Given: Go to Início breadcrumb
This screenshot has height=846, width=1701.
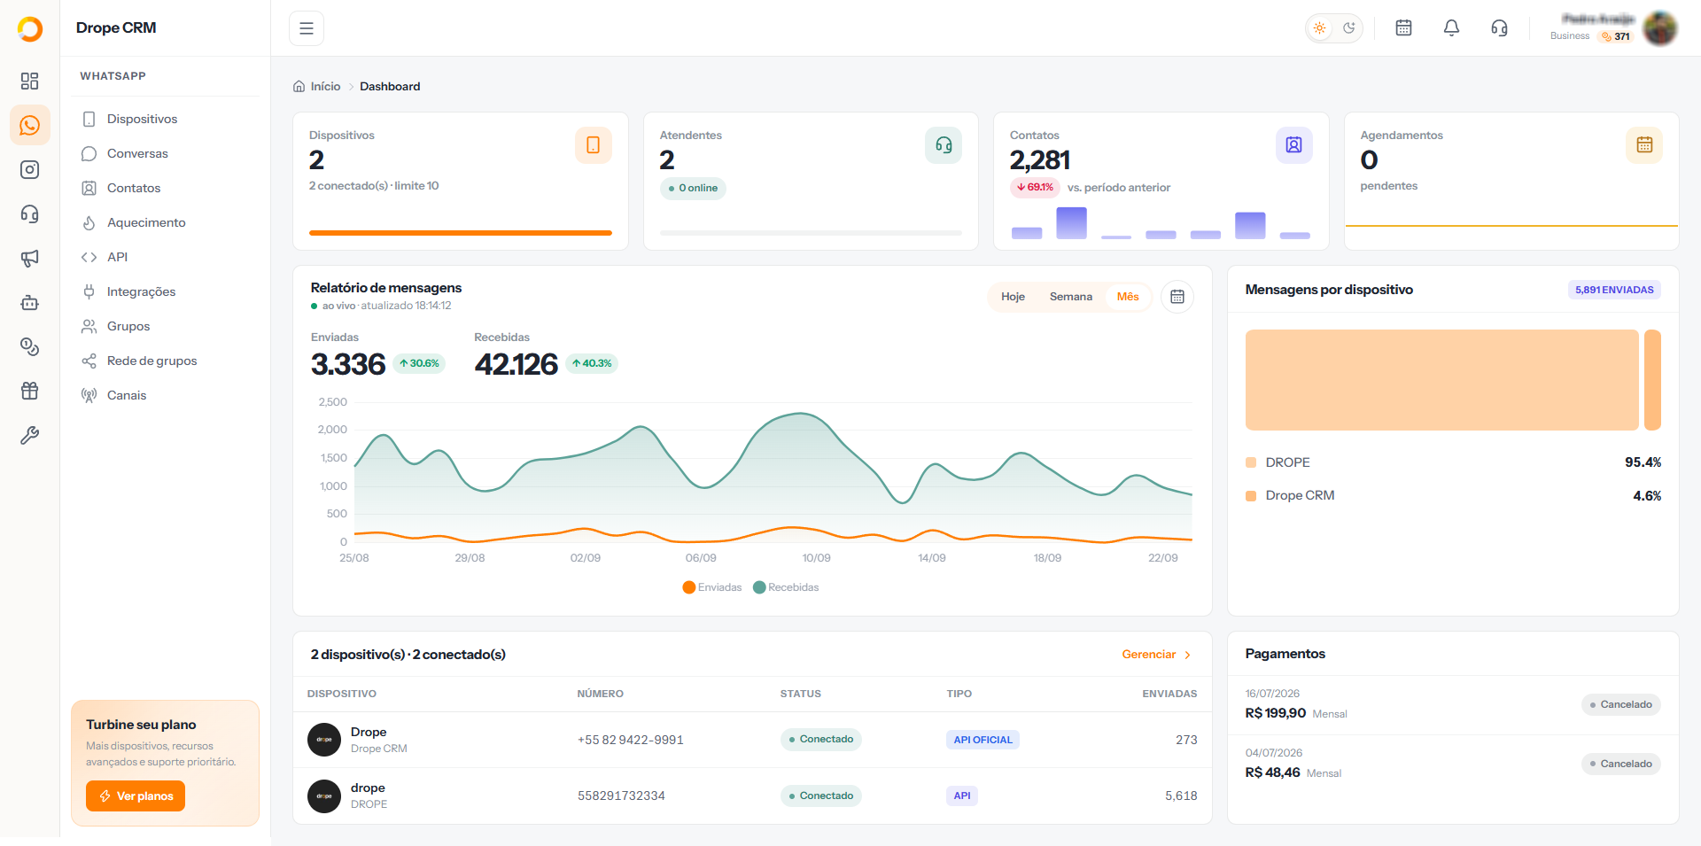Looking at the screenshot, I should point(317,86).
